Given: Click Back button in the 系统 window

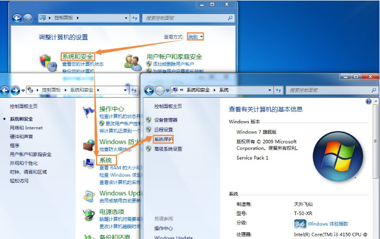Looking at the screenshot, I should point(149,90).
